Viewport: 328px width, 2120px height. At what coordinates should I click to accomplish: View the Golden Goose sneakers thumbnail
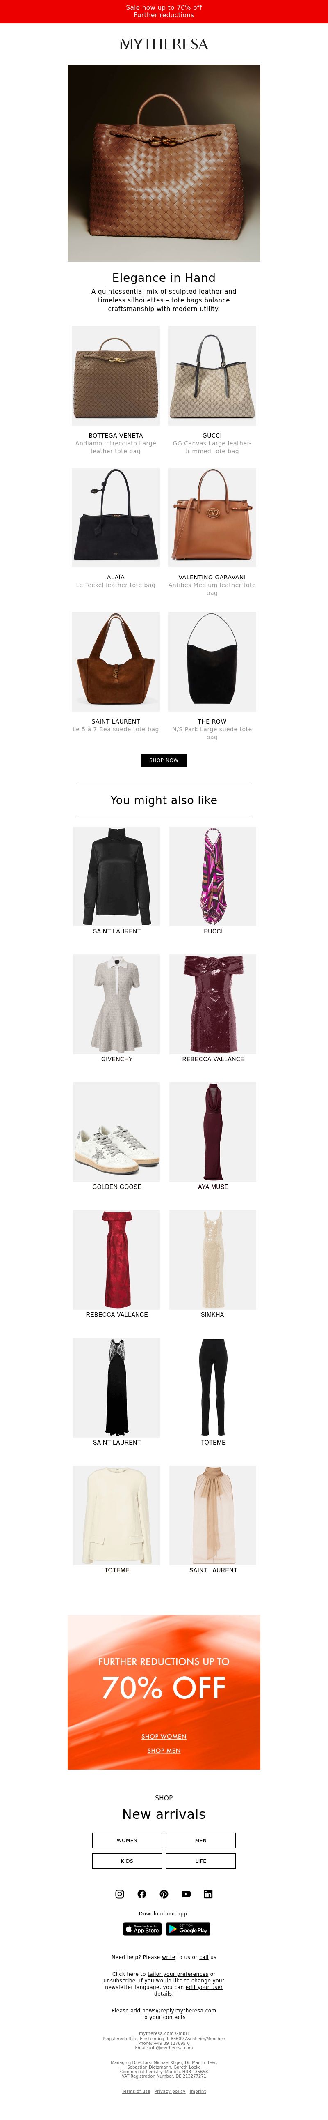[x=117, y=1131]
